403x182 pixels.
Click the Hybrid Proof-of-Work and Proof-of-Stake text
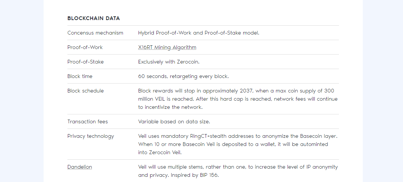click(x=199, y=33)
